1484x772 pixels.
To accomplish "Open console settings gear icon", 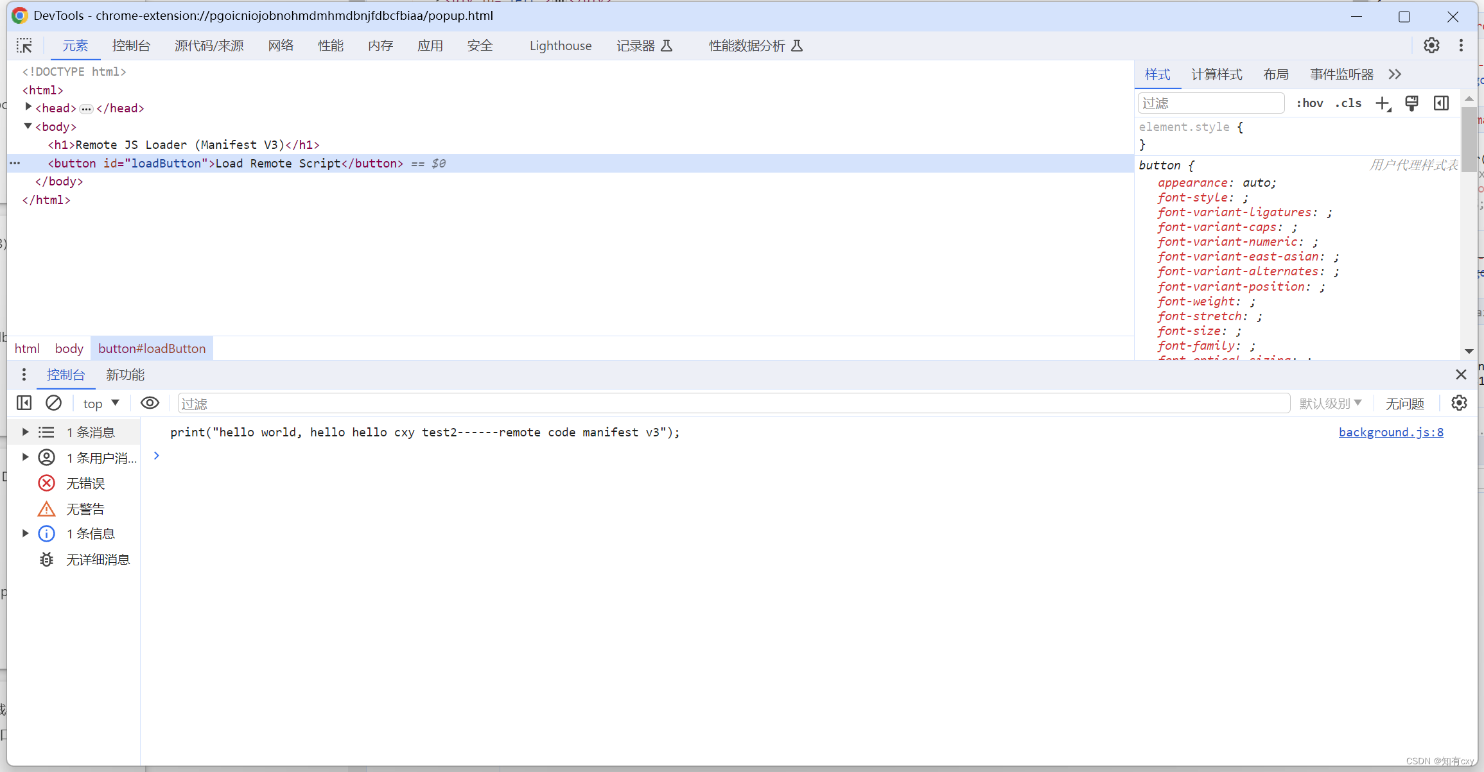I will click(x=1459, y=403).
